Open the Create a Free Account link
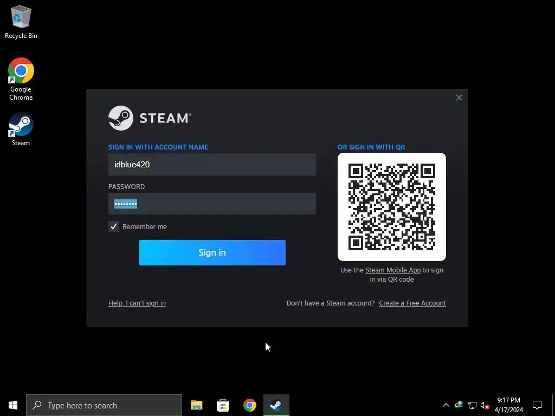555x416 pixels. [x=412, y=303]
